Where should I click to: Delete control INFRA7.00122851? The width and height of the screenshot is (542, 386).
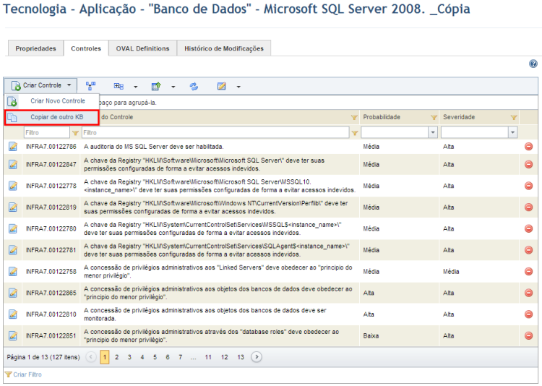[528, 335]
